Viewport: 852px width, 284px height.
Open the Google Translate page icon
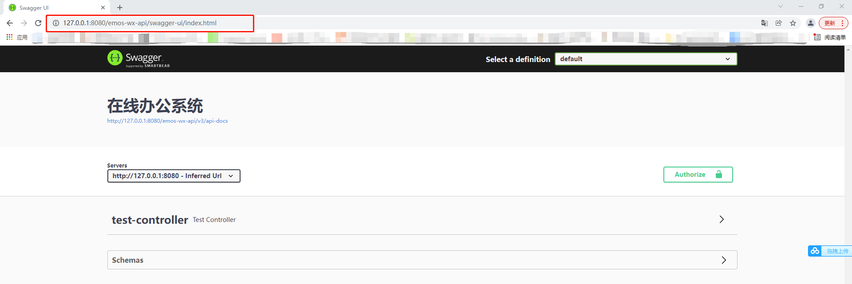(x=765, y=23)
